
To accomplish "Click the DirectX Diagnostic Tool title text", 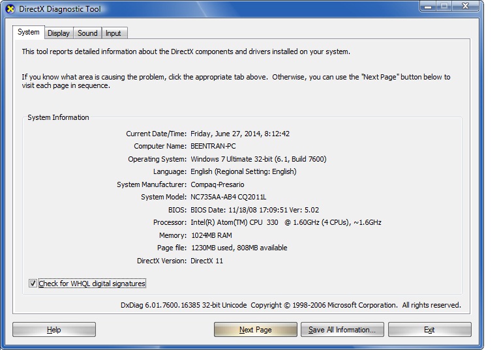I will (60, 9).
